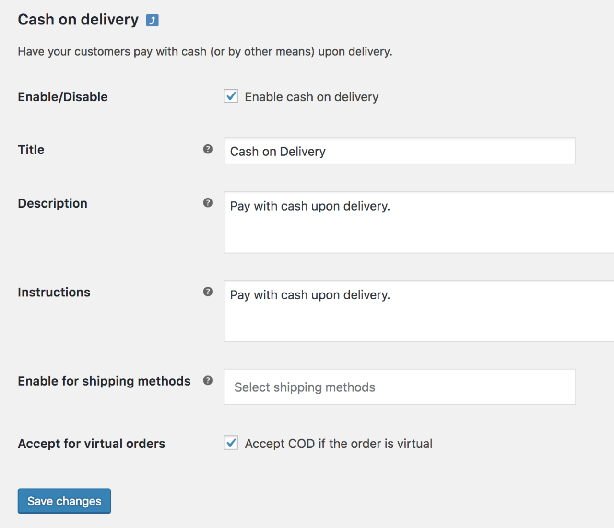Open the Description help tooltip
Viewport: 614px width, 528px height.
pos(208,203)
